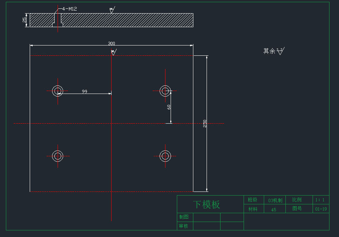
Task: Select the lower-right hole circle in the plan view
Action: [165, 156]
